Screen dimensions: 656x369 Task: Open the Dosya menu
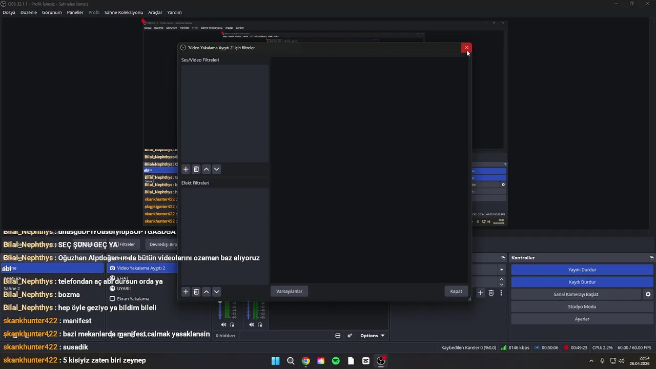(x=9, y=12)
